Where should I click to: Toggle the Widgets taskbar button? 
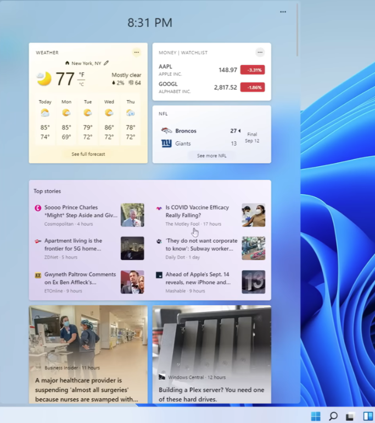pyautogui.click(x=368, y=416)
